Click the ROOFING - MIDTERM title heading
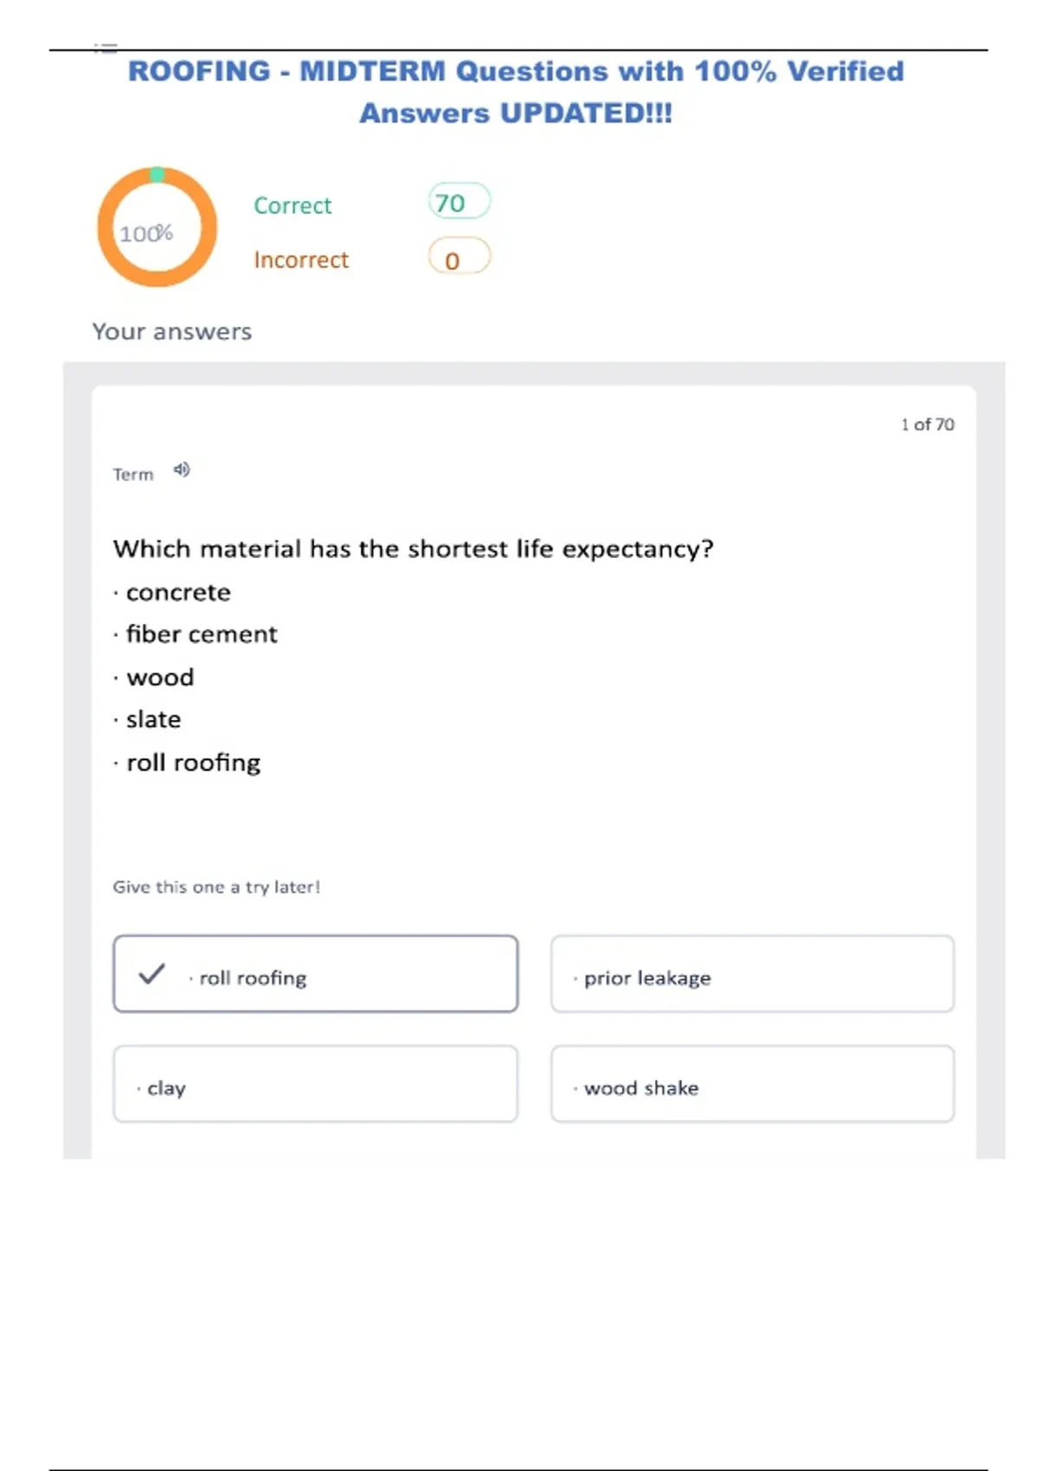Viewport: 1038px width, 1471px height. pos(516,91)
